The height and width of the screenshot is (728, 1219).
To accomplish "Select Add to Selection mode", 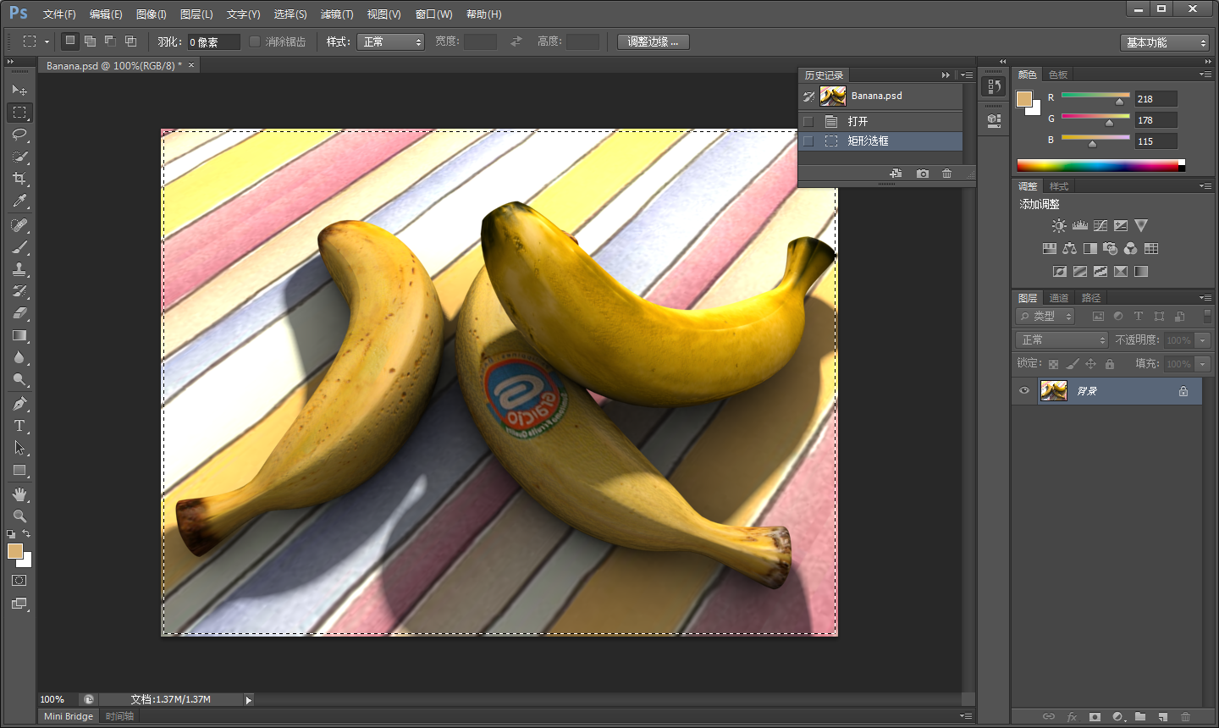I will tap(90, 41).
